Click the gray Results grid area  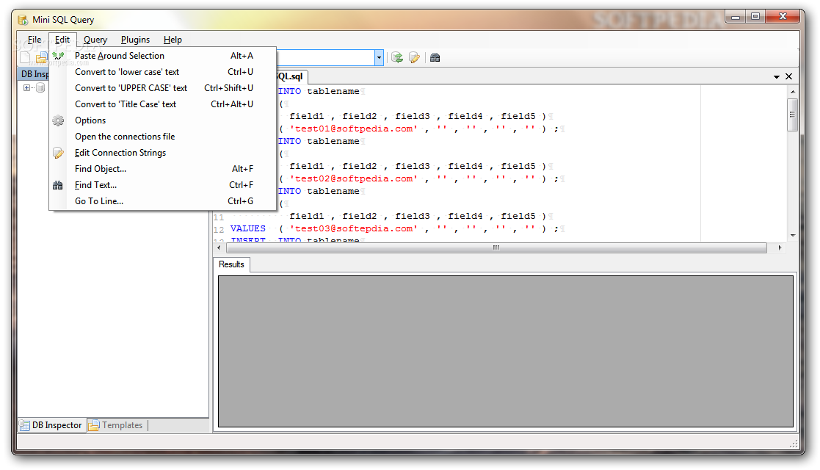506,352
